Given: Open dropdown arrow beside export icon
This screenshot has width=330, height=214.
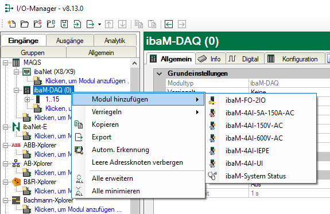Looking at the screenshot, I should click(x=99, y=24).
